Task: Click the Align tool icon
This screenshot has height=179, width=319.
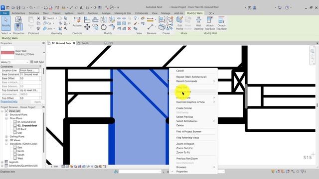Action: [87, 20]
